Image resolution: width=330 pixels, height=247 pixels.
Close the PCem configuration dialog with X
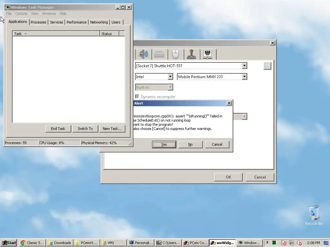click(273, 43)
